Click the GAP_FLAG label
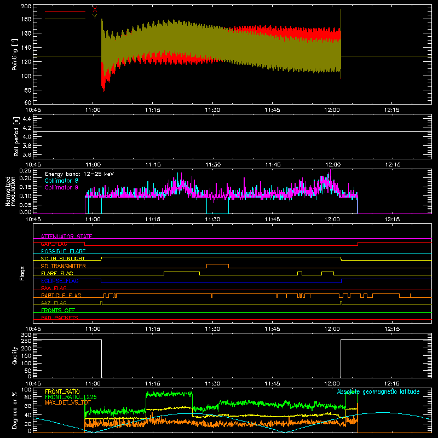This screenshot has height=438, width=438. (x=54, y=244)
